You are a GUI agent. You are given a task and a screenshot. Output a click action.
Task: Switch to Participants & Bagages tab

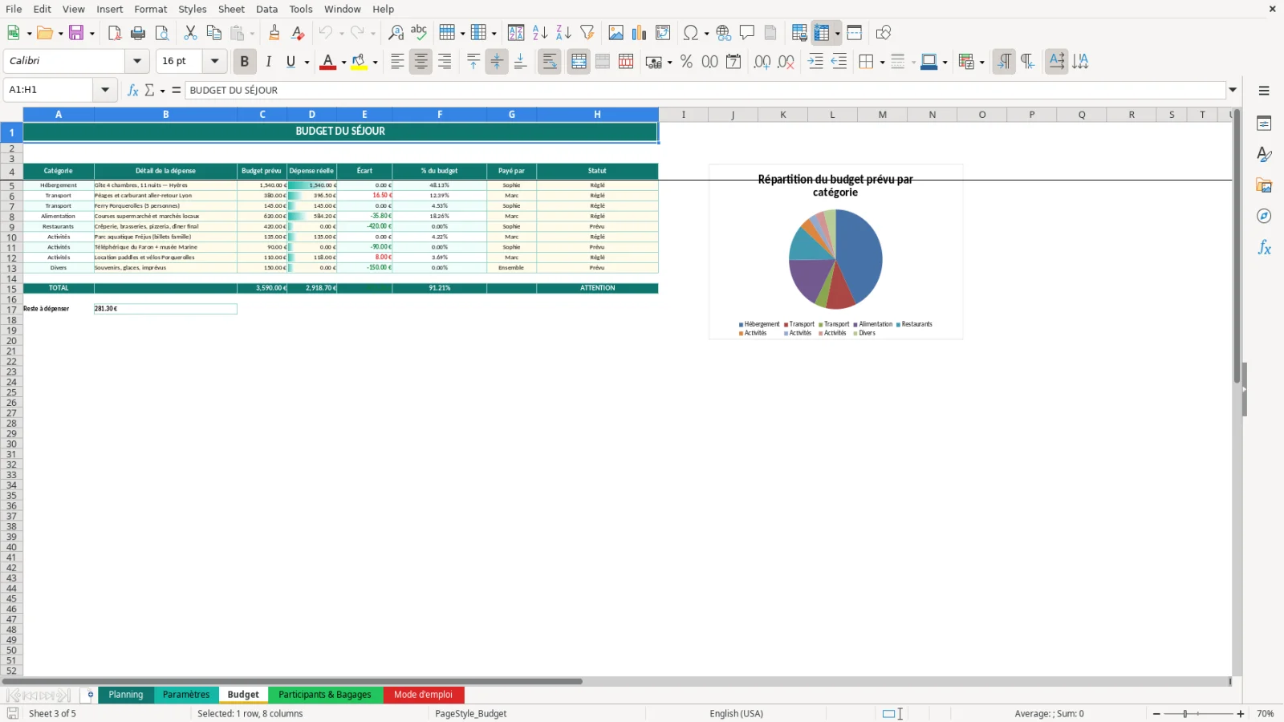pos(325,695)
